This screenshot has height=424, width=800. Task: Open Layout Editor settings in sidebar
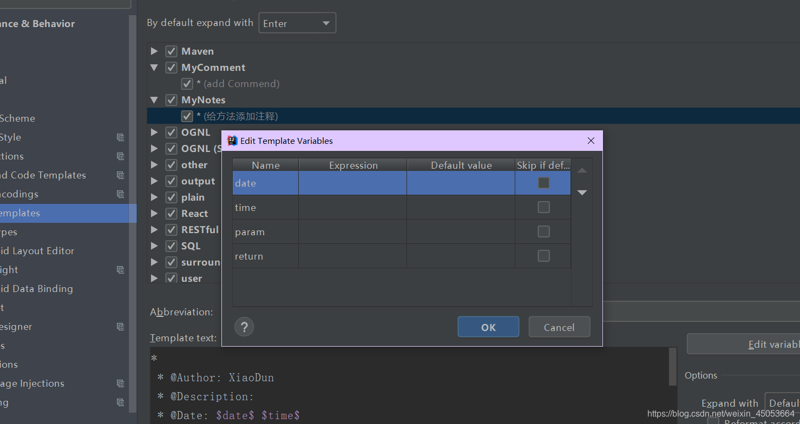pyautogui.click(x=38, y=251)
